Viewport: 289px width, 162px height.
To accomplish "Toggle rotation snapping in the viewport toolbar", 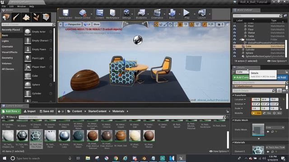I will point(191,24).
